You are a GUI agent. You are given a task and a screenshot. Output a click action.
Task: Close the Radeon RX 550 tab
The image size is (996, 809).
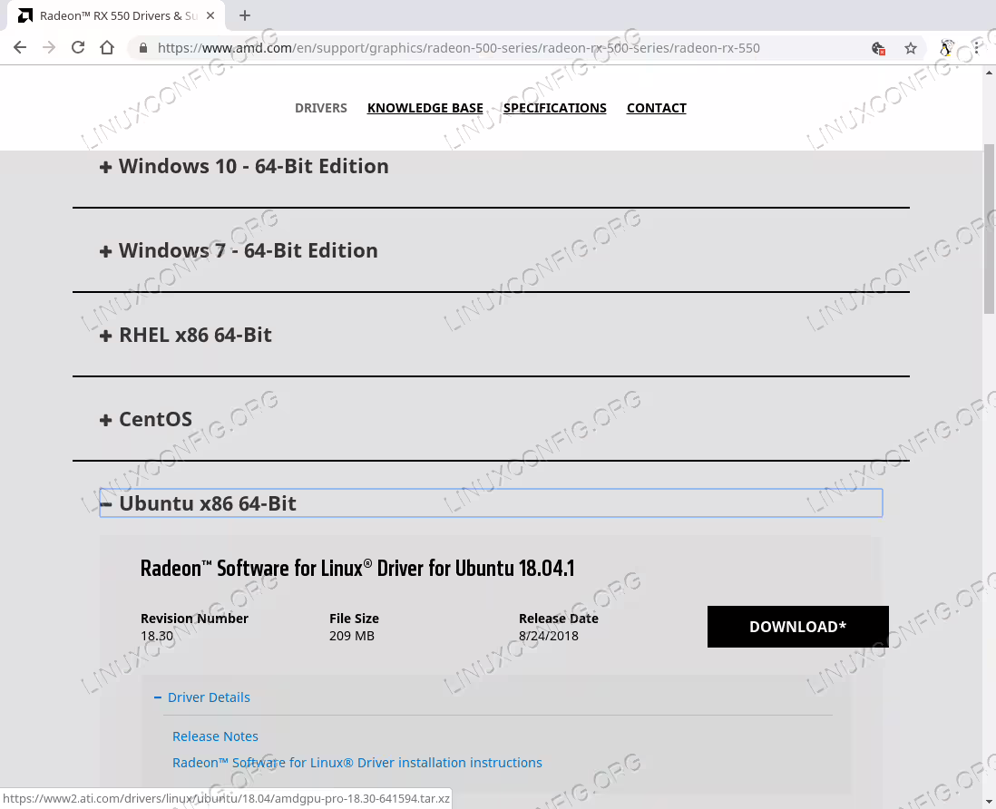coord(210,15)
